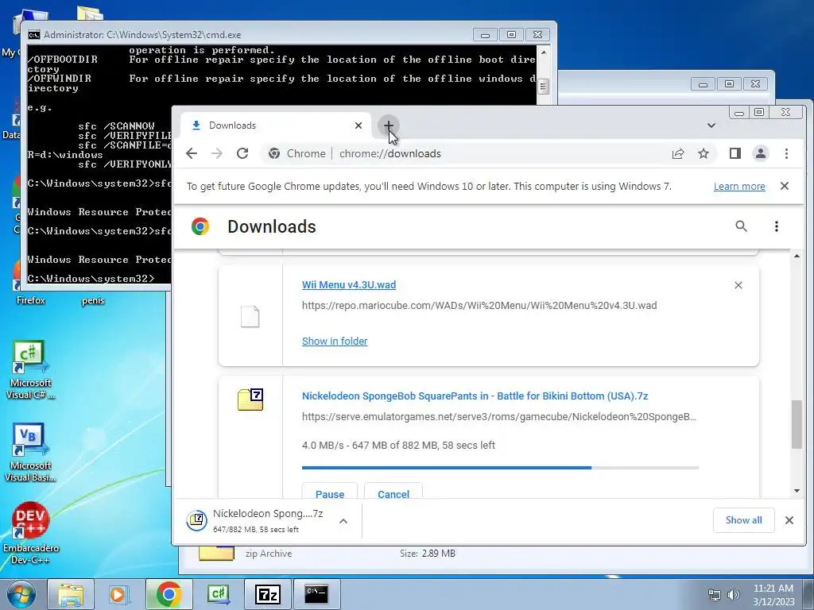Image resolution: width=814 pixels, height=610 pixels.
Task: Select the Downloads tab
Action: coord(275,125)
